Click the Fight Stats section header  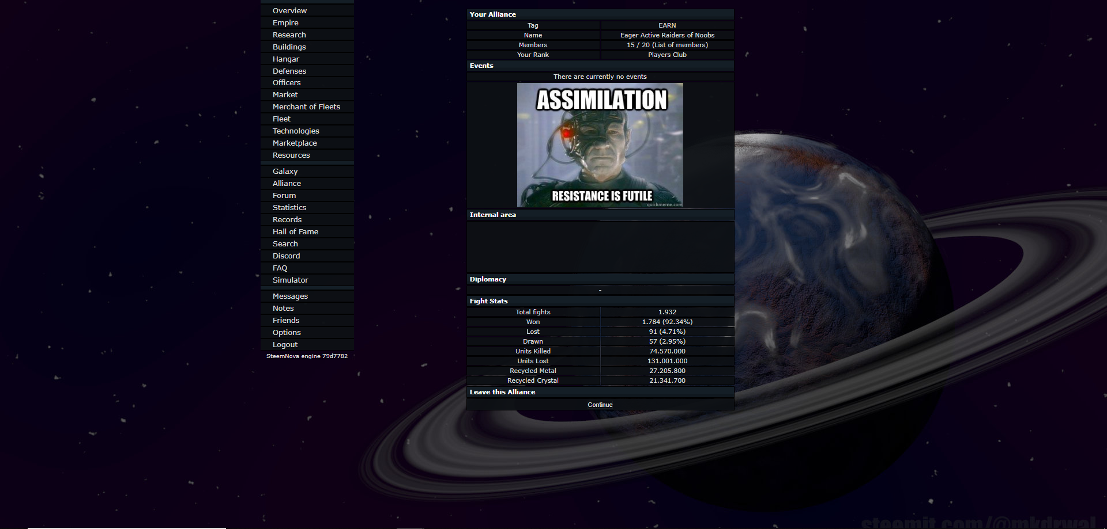coord(600,301)
